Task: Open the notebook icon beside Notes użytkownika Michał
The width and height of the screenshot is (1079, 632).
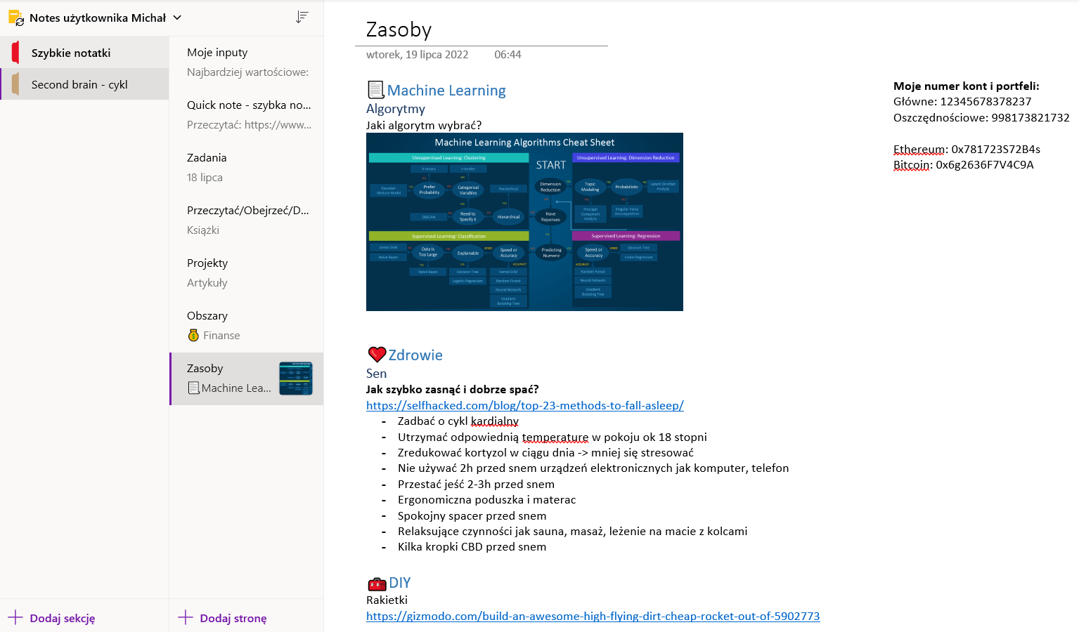Action: (15, 18)
